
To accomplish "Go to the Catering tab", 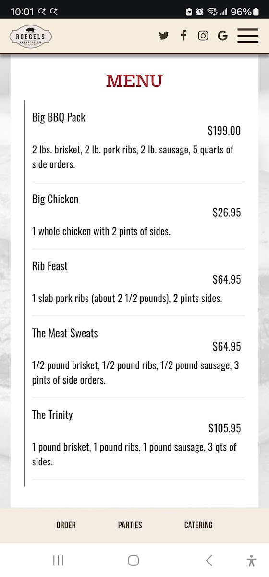I will pos(198,525).
